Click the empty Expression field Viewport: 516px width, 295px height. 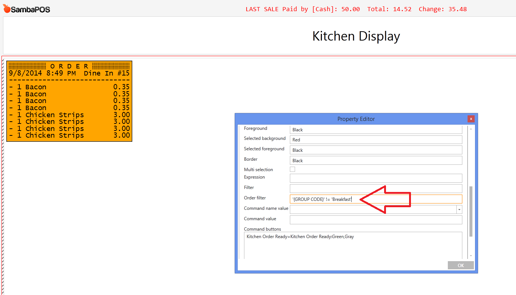pos(376,178)
